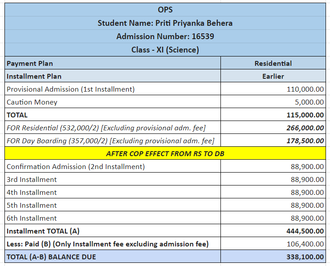Select the Admission Number 16539 cell
This screenshot has width=330, height=266.
[x=165, y=36]
